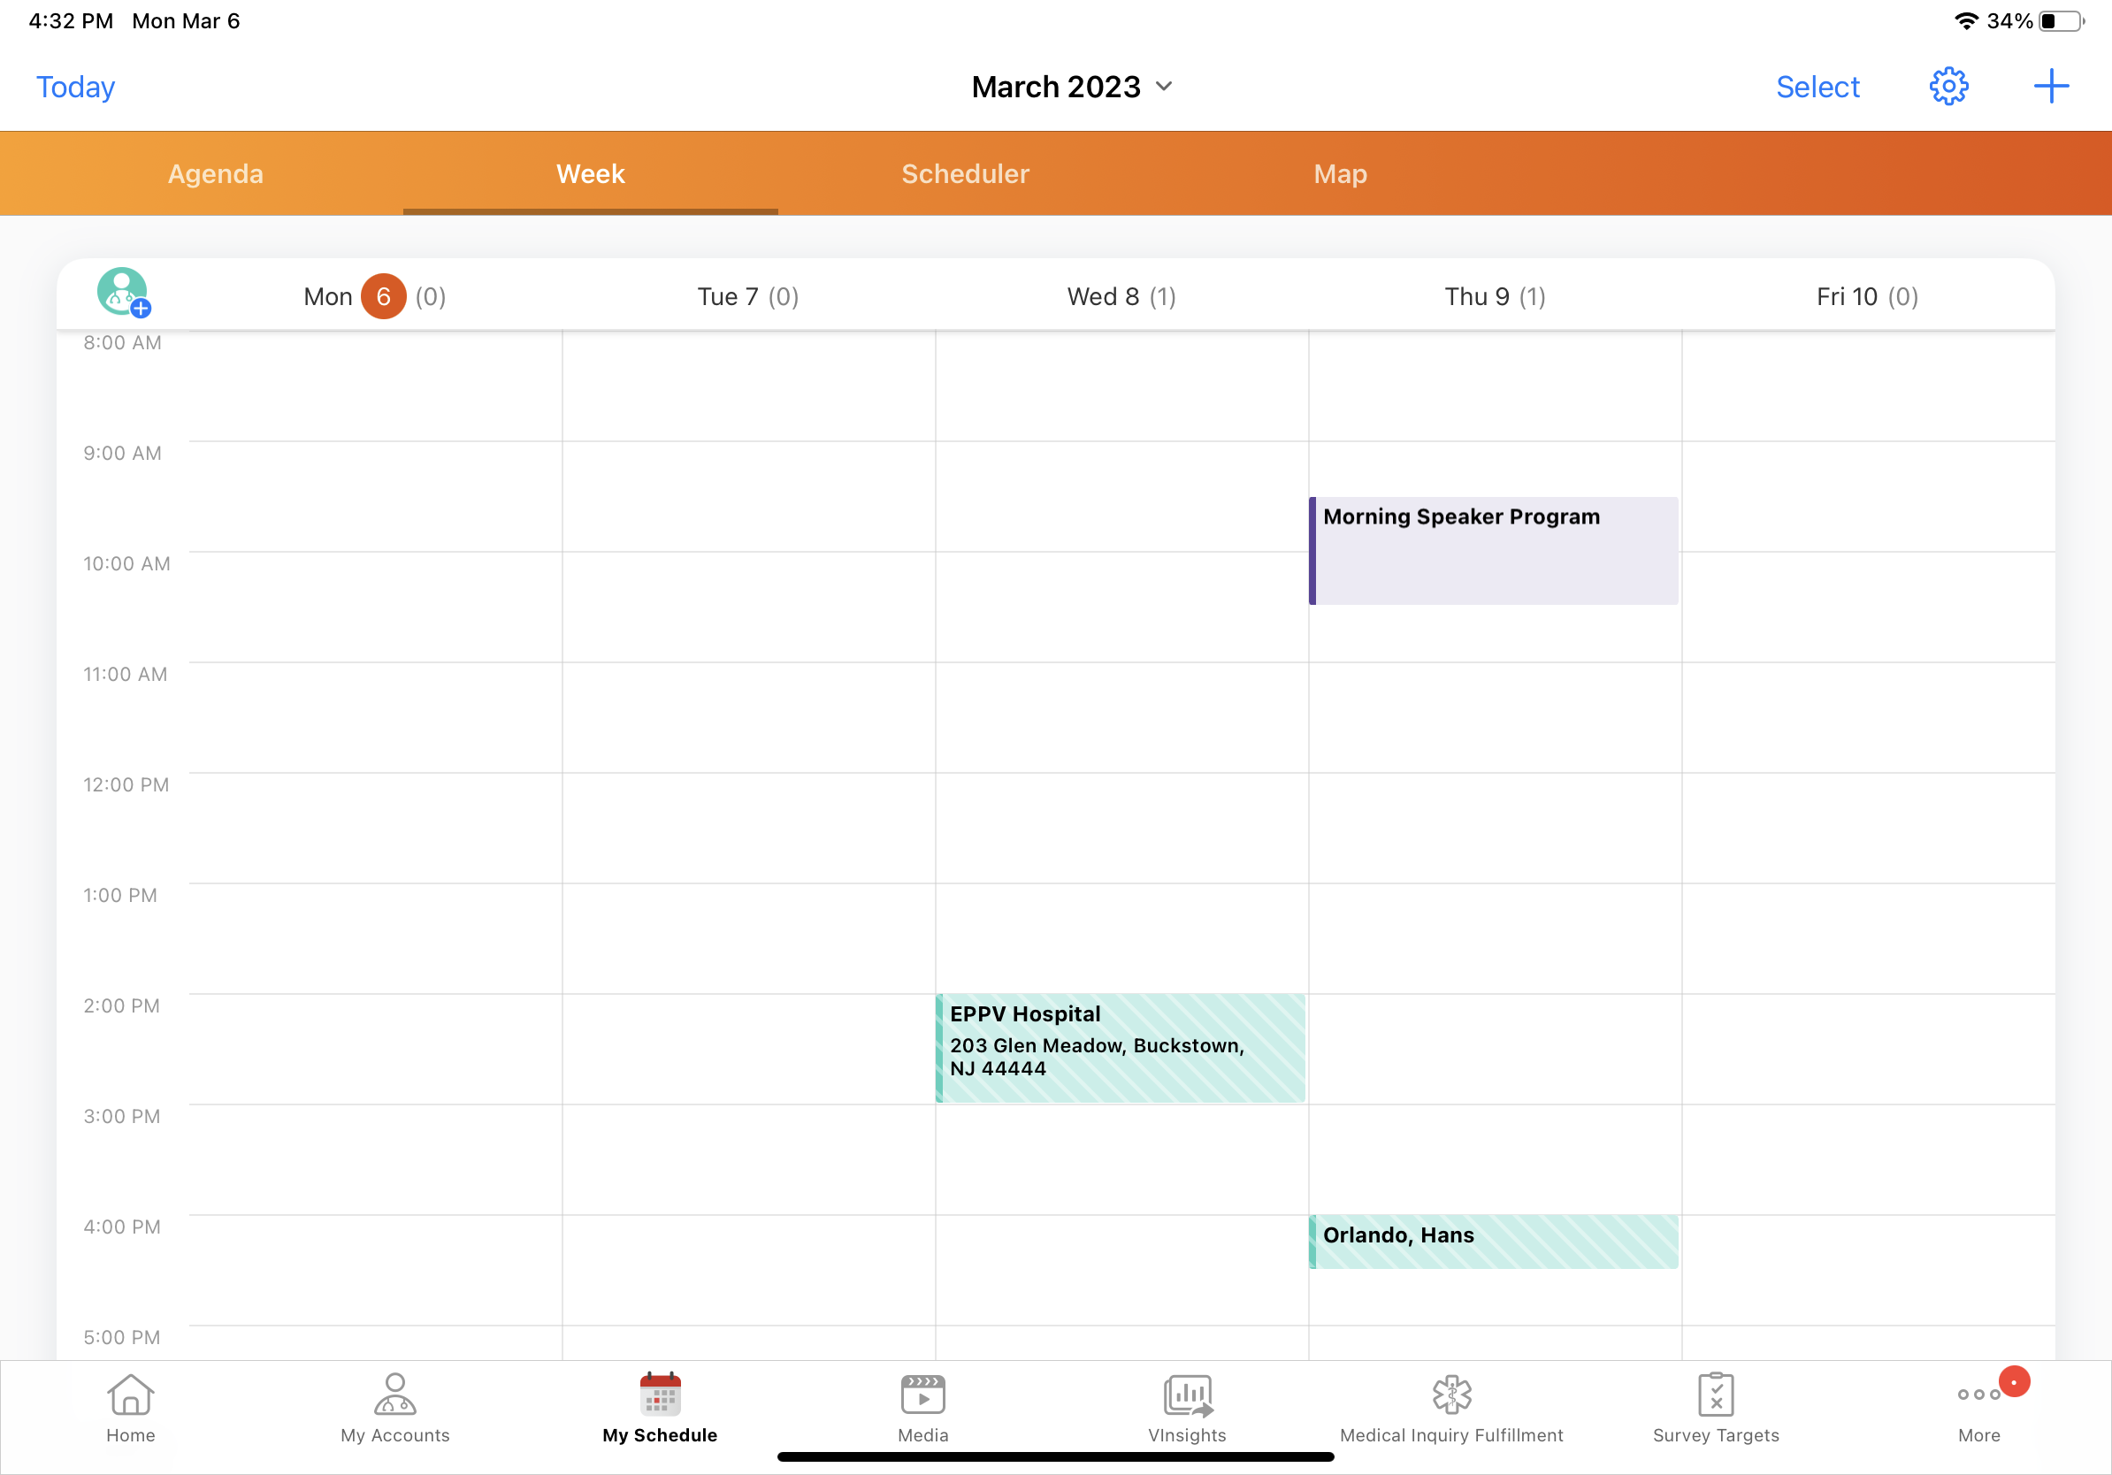The height and width of the screenshot is (1475, 2112).
Task: Select the Thu 9 day header
Action: click(x=1494, y=296)
